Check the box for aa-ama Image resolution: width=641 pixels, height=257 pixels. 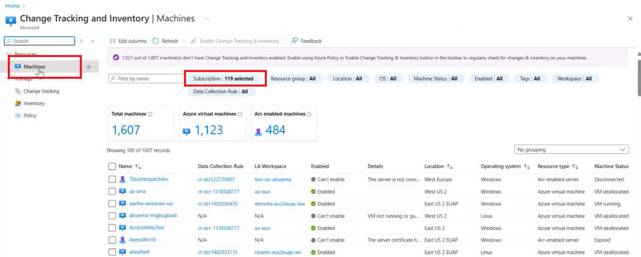(112, 191)
